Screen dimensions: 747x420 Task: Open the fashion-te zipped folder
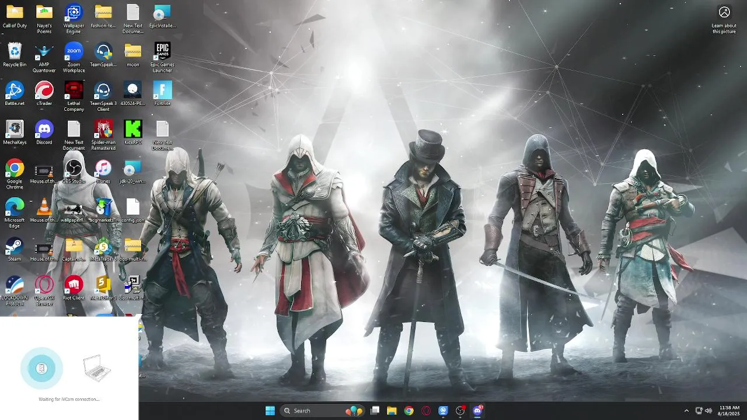(x=103, y=16)
